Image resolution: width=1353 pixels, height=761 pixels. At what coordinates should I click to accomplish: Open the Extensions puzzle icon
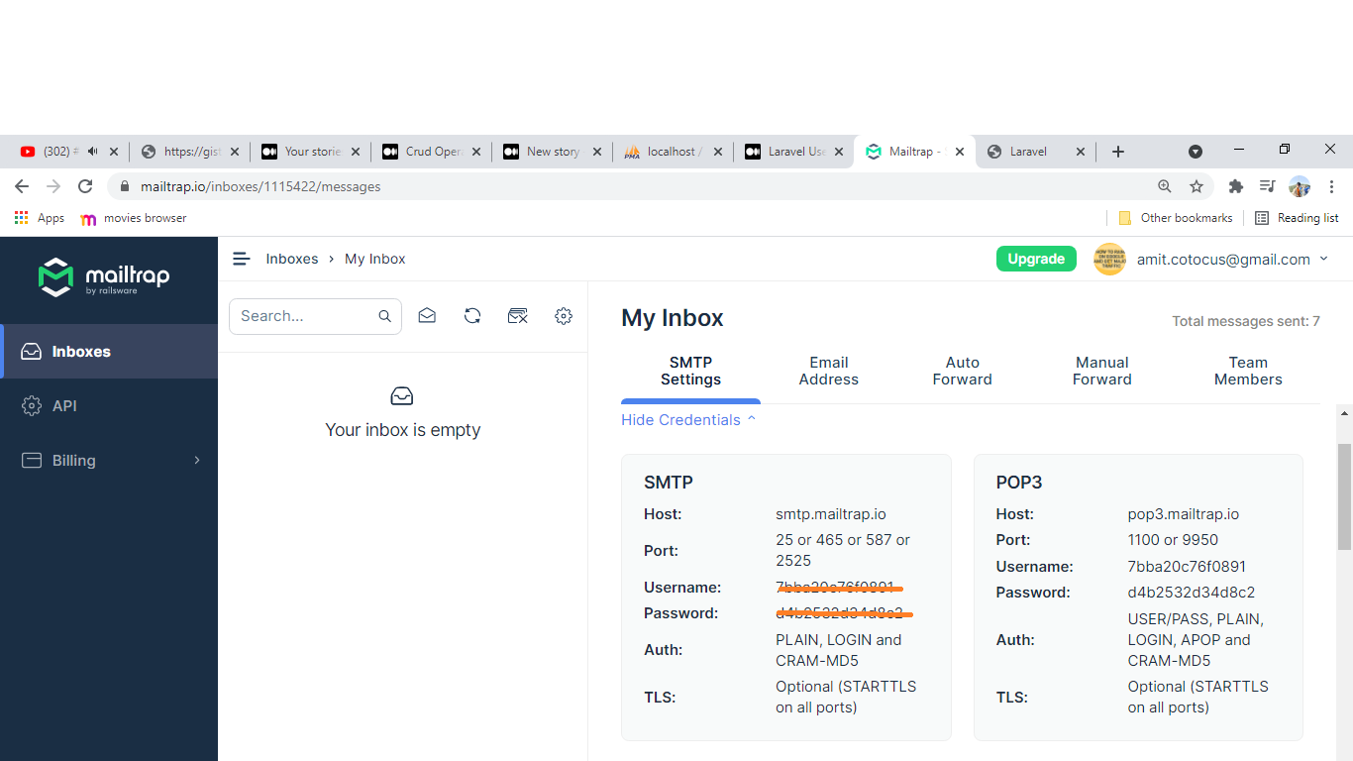click(1235, 186)
